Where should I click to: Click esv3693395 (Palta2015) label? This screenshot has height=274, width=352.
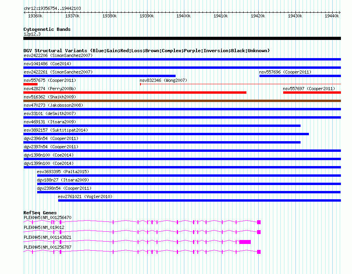pos(63,172)
